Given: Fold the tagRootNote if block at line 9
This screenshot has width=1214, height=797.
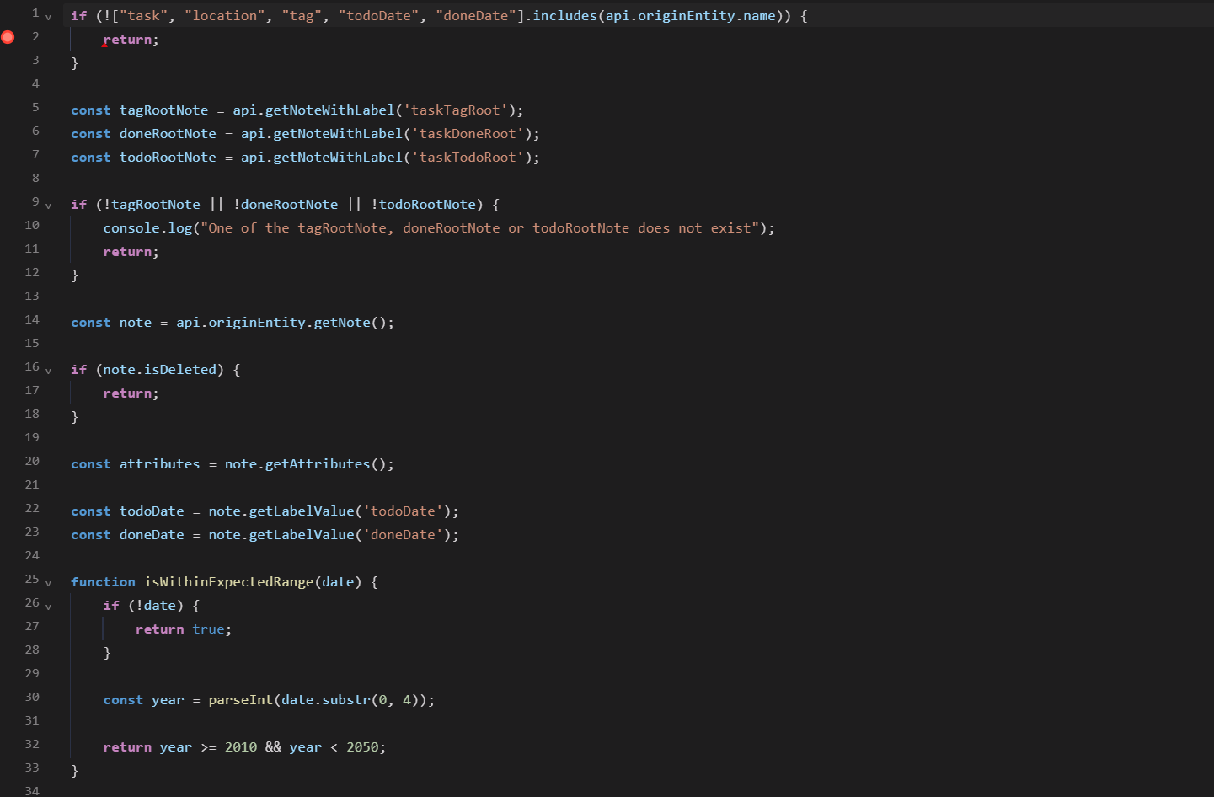Looking at the screenshot, I should (48, 206).
